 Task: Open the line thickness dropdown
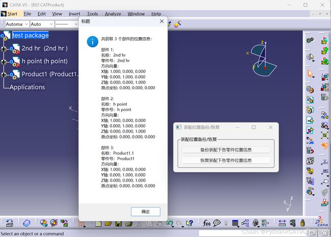(67, 24)
